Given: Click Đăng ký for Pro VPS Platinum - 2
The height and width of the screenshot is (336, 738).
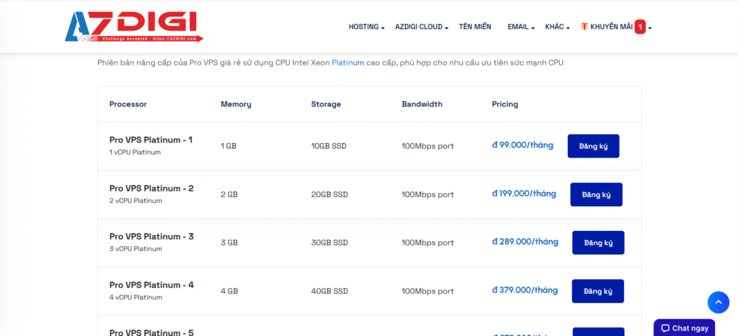Looking at the screenshot, I should [x=596, y=194].
